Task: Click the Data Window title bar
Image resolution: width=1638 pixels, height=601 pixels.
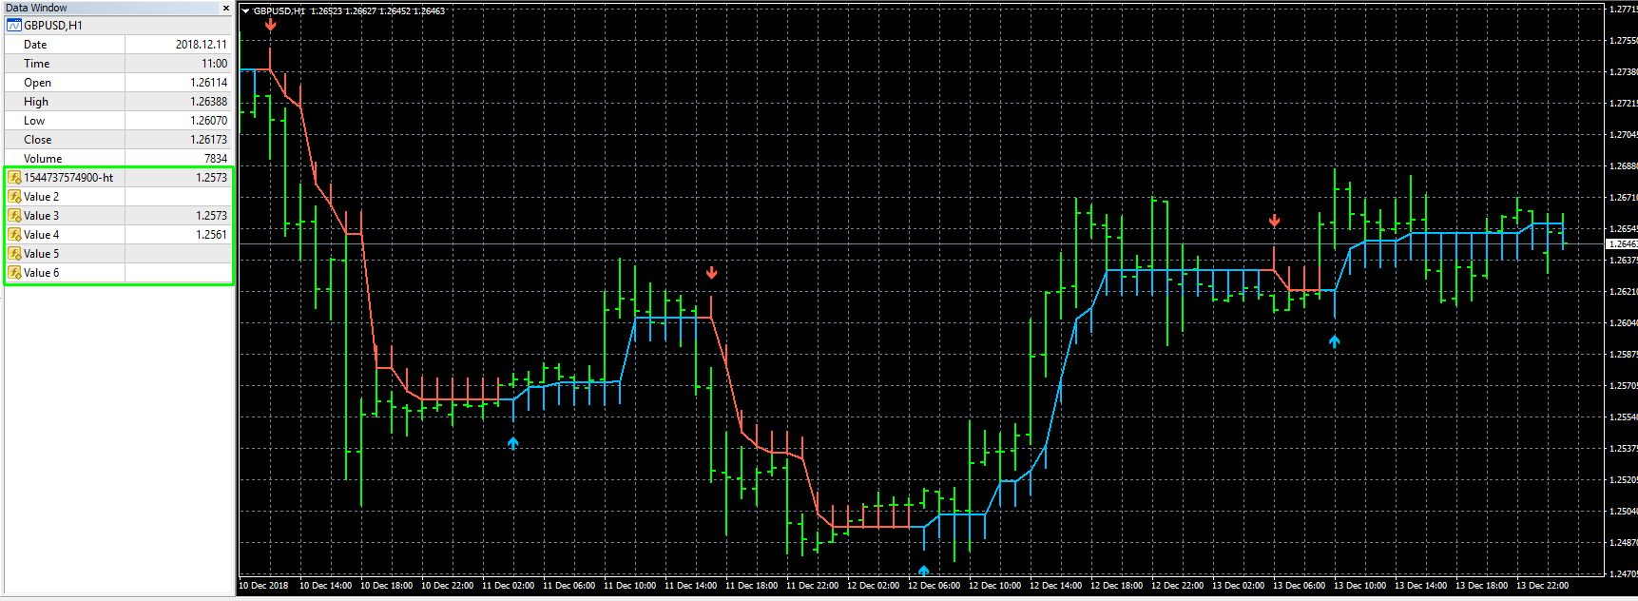Action: point(112,8)
